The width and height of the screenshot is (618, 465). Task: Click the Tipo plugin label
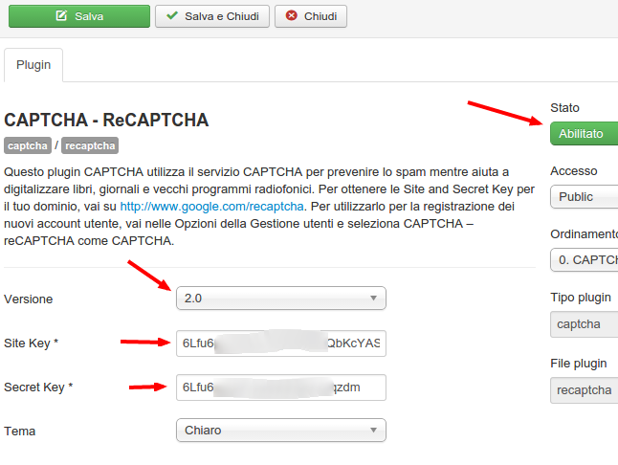(581, 298)
